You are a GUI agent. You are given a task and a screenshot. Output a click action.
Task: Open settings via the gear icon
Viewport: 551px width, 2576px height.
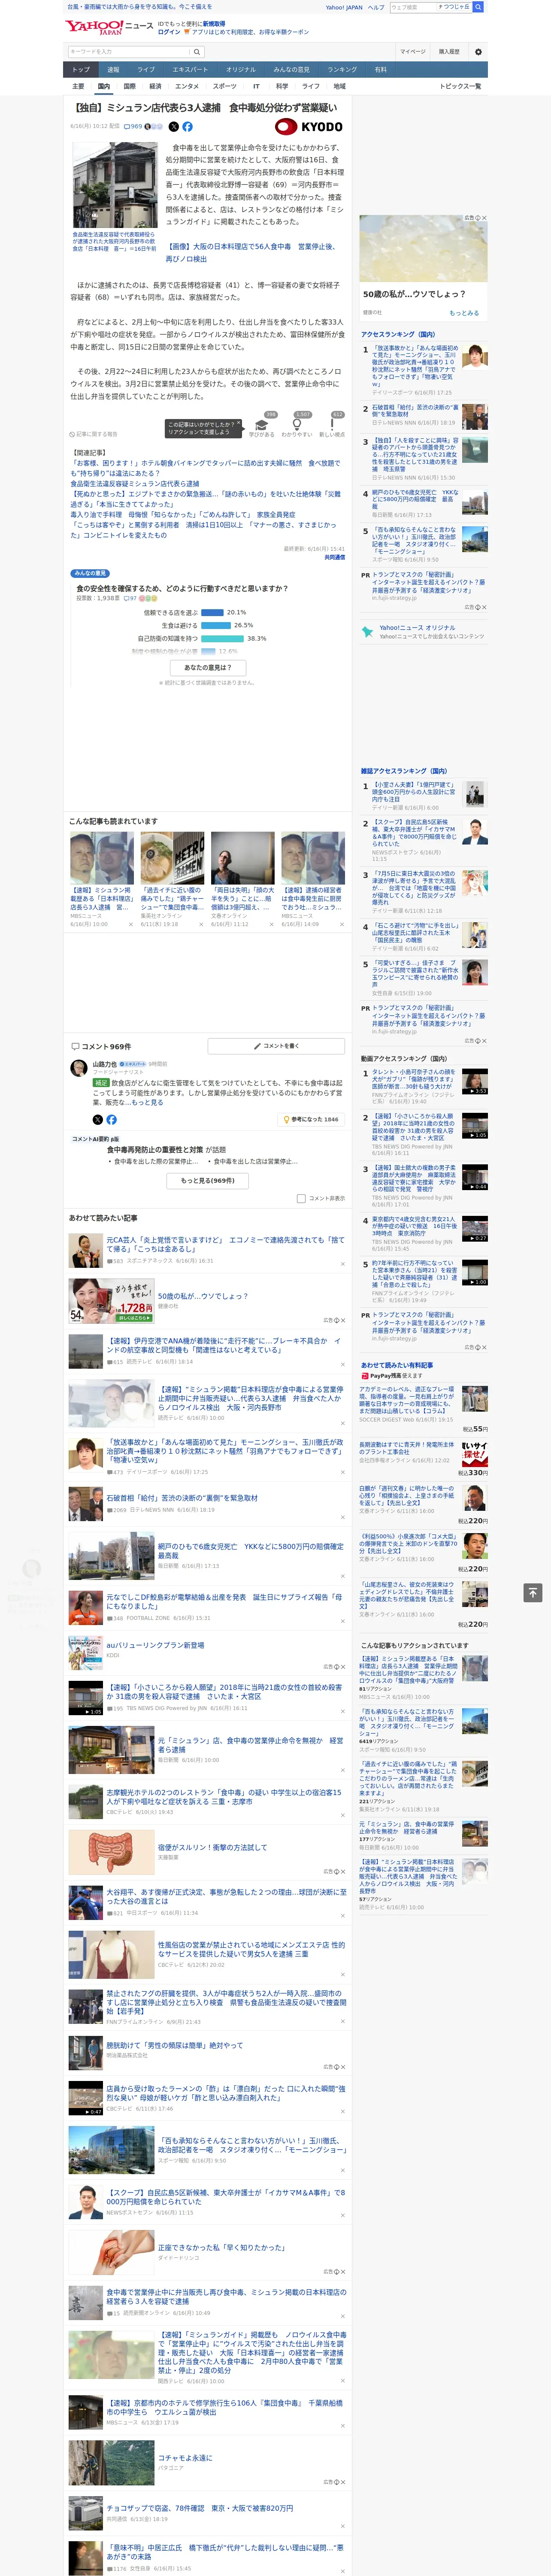coord(478,52)
